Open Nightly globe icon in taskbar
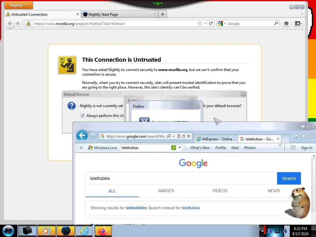The width and height of the screenshot is (316, 237). coord(66,231)
